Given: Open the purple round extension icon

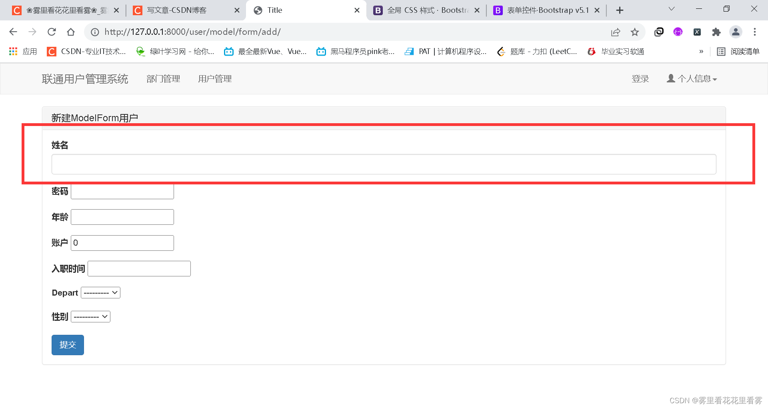Looking at the screenshot, I should tap(678, 32).
